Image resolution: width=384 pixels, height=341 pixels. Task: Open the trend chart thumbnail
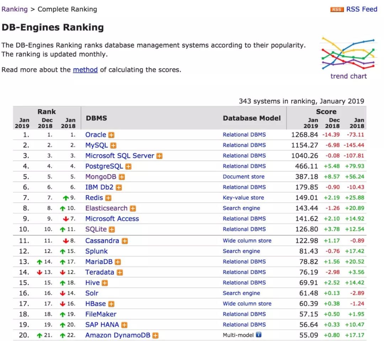348,54
